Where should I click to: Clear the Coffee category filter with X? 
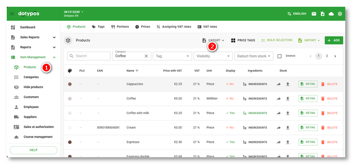pos(146,56)
